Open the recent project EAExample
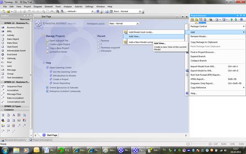This screenshot has height=154, width=246. pos(106,51)
